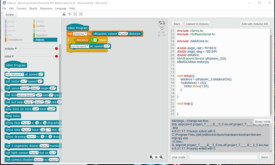
Task: Click the mBlock app logo icon
Action: tap(4, 3)
